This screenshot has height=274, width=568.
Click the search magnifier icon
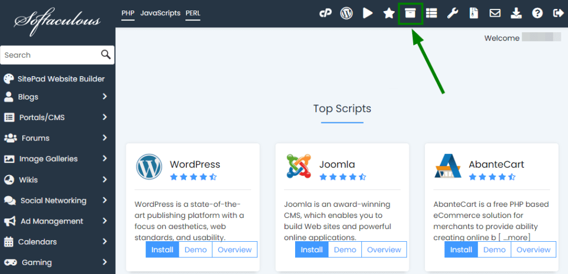[105, 54]
